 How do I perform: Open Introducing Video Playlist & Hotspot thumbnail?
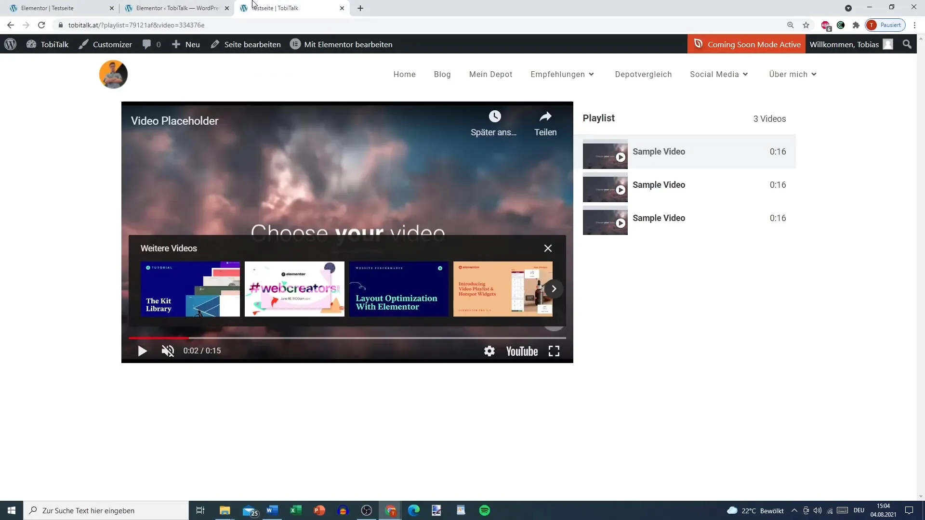502,289
